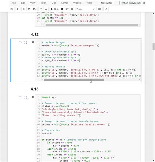Click the line 'div_by_6 = (number % 6 == 0)'
155x162 pixels.
tap(61, 60)
